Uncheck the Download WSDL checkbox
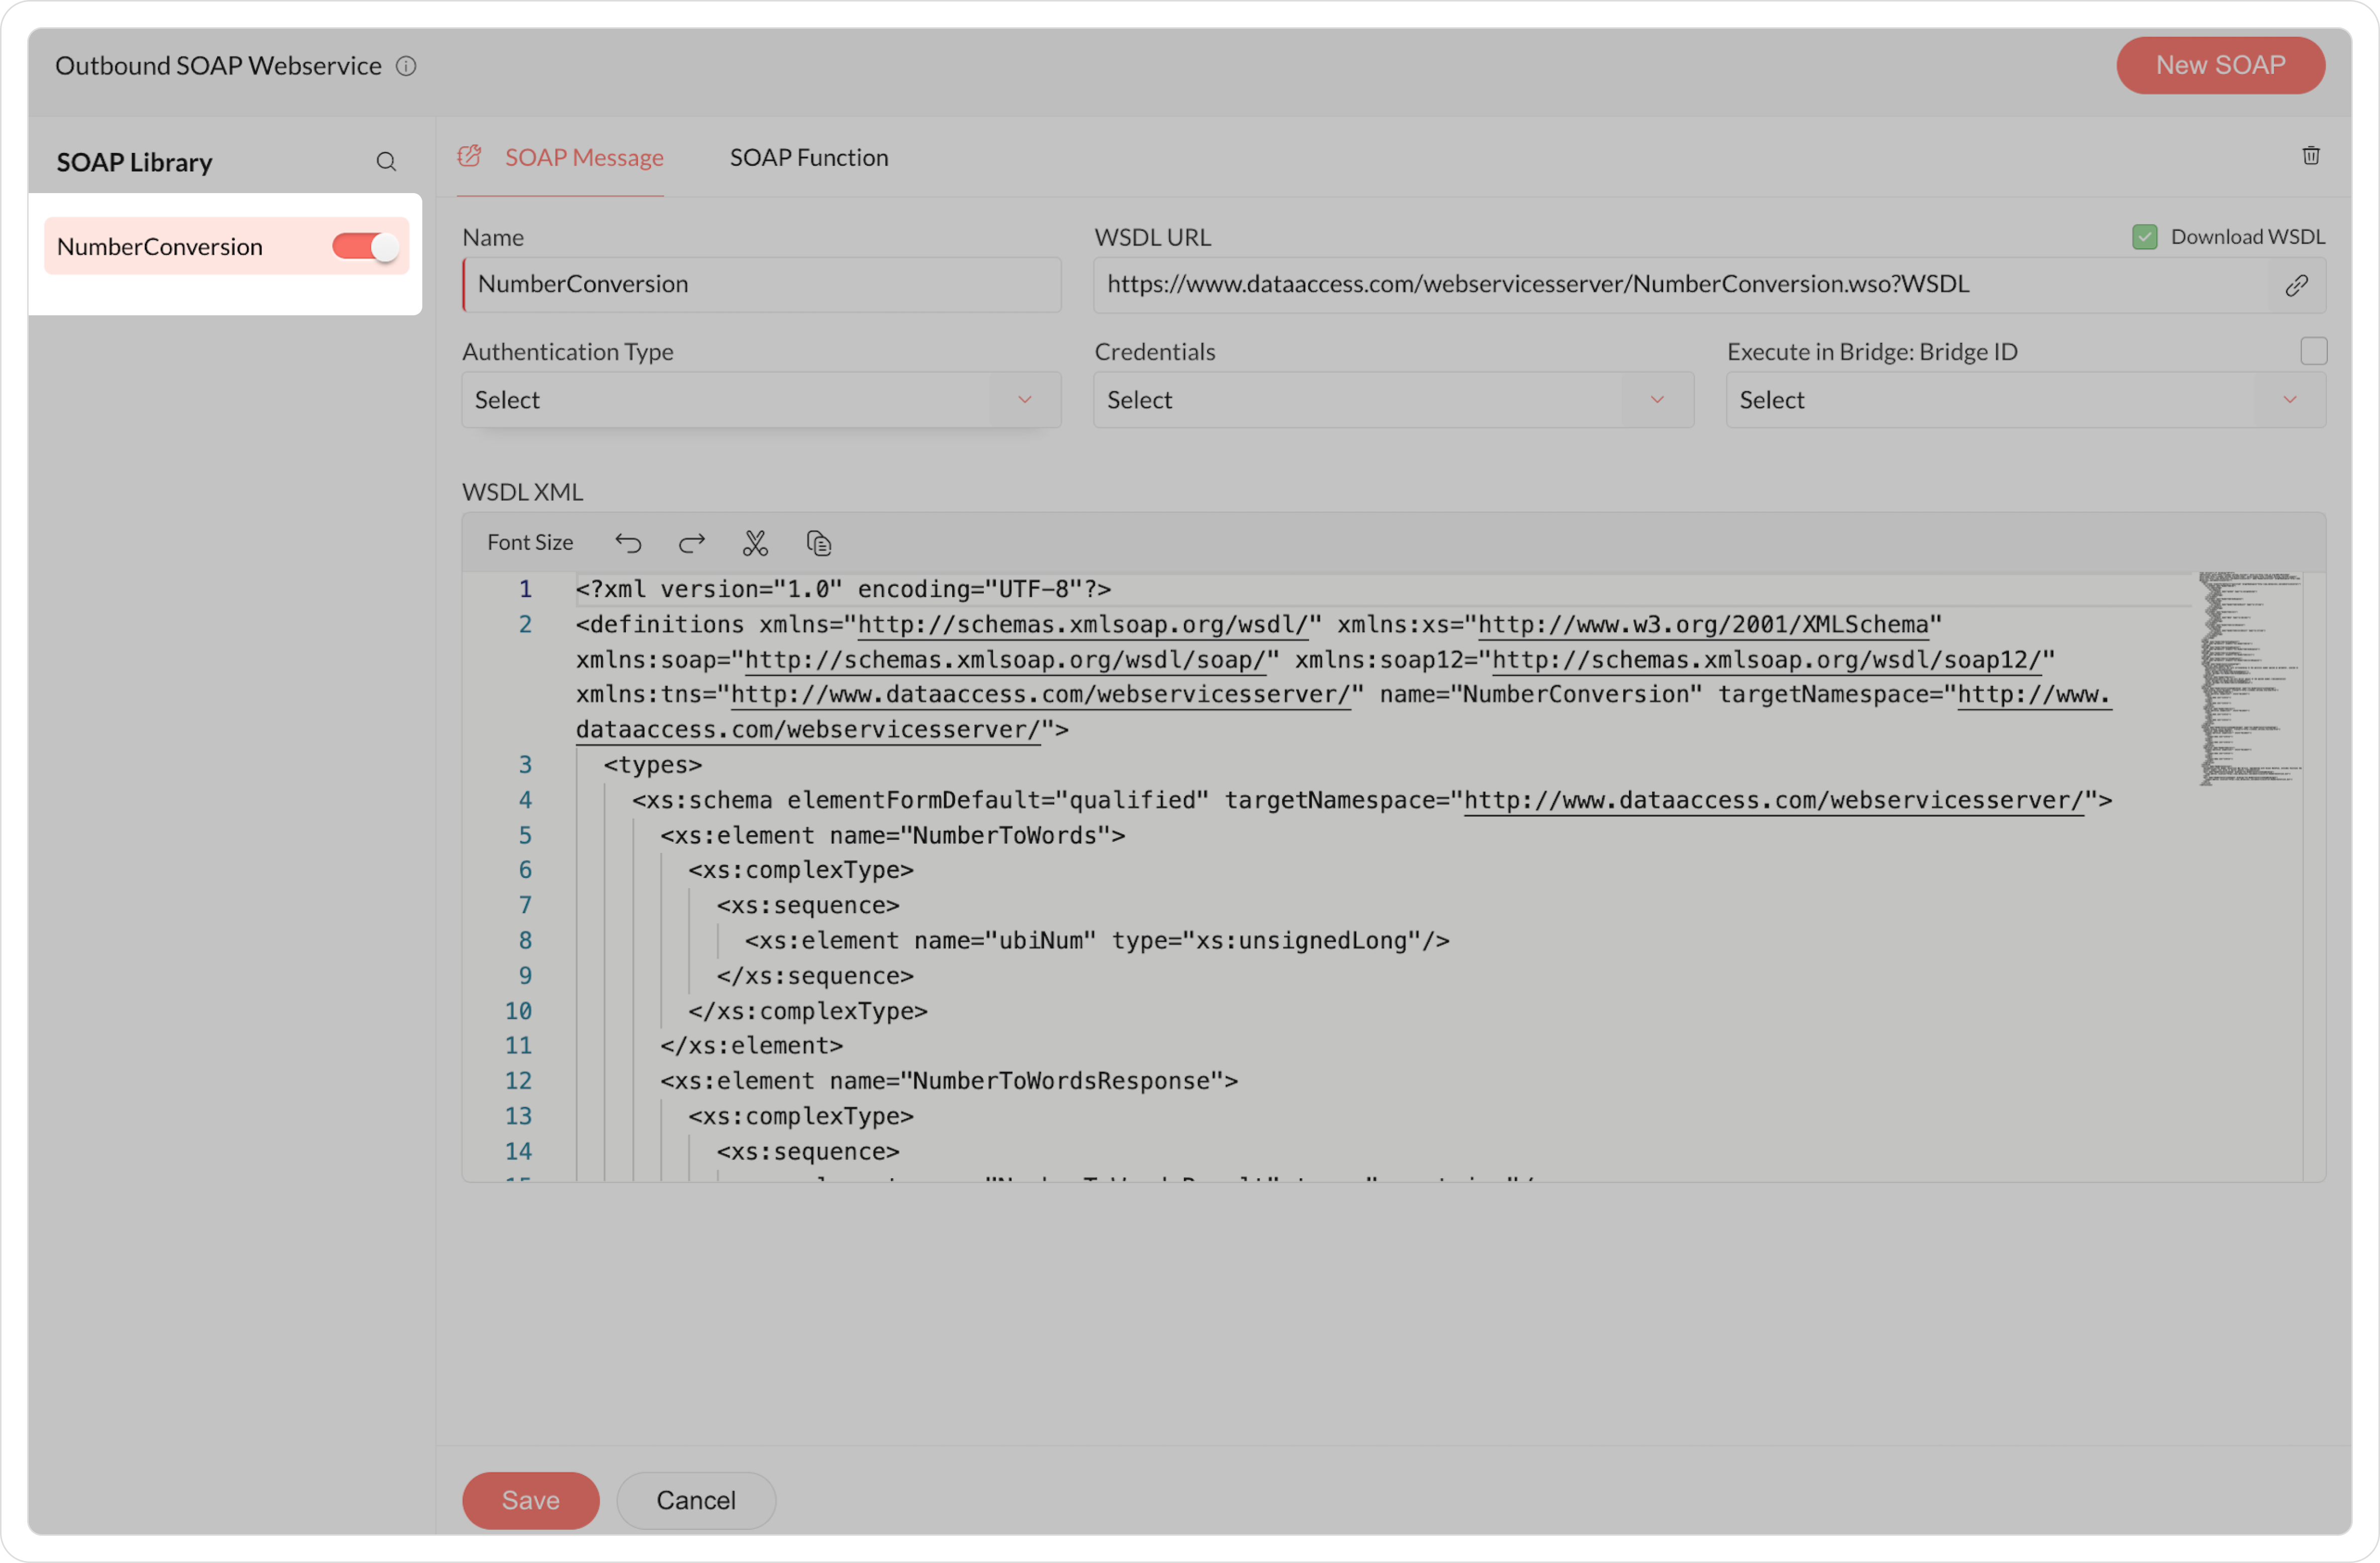 2144,237
